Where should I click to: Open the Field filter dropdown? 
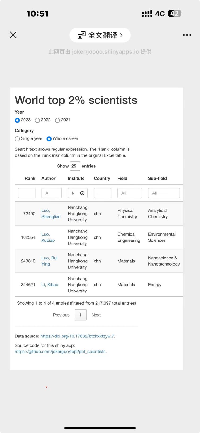[130, 193]
